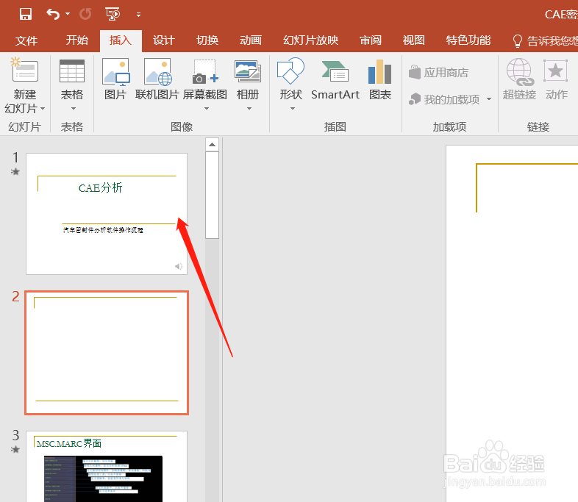
Task: Insert a SmartArt graphic
Action: click(x=335, y=80)
